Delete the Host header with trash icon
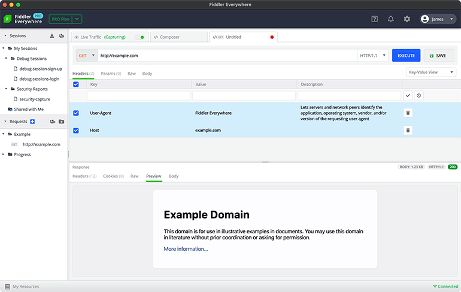The image size is (461, 292). [x=408, y=130]
